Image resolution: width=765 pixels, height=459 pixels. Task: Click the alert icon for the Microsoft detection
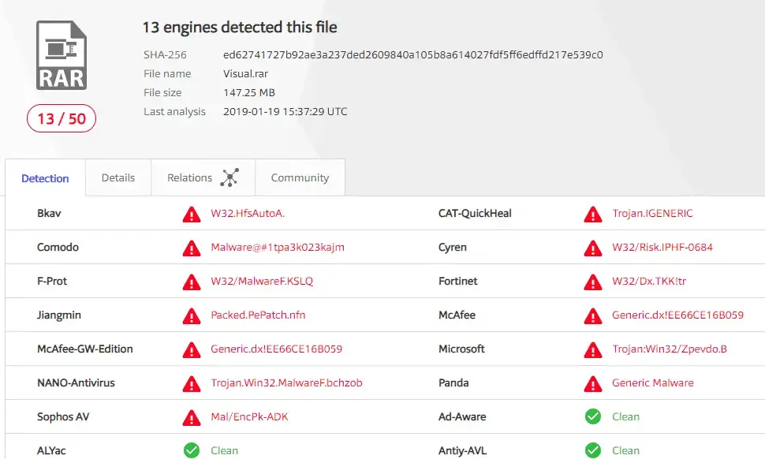pyautogui.click(x=592, y=349)
